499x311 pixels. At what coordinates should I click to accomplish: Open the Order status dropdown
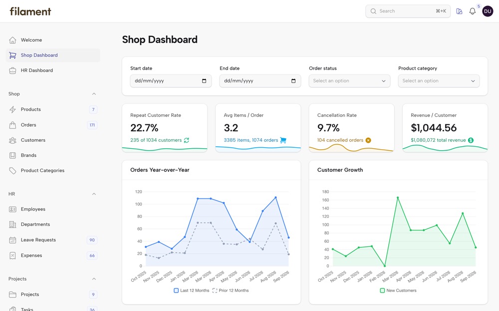349,81
